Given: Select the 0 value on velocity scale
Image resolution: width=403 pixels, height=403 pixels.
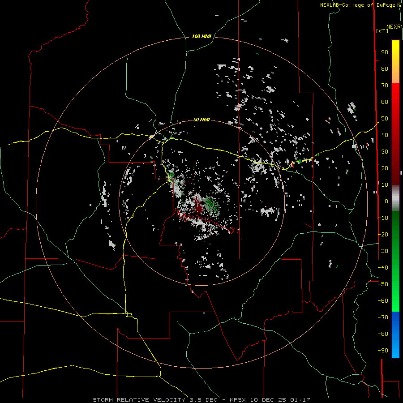Looking at the screenshot, I should tap(386, 201).
